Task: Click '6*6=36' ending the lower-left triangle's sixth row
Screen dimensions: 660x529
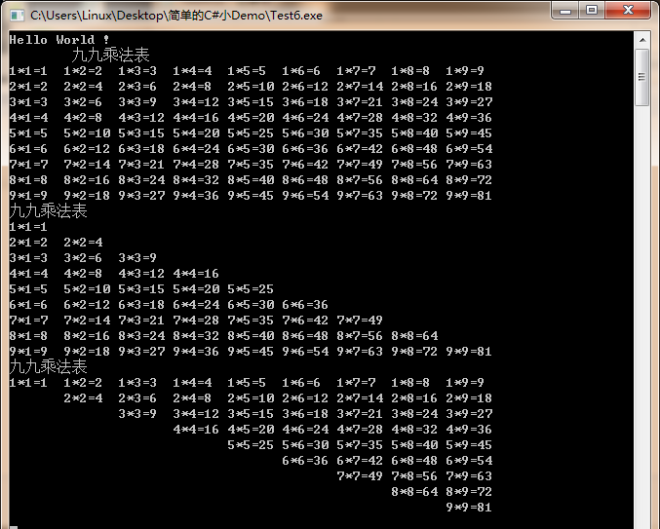Action: point(305,305)
